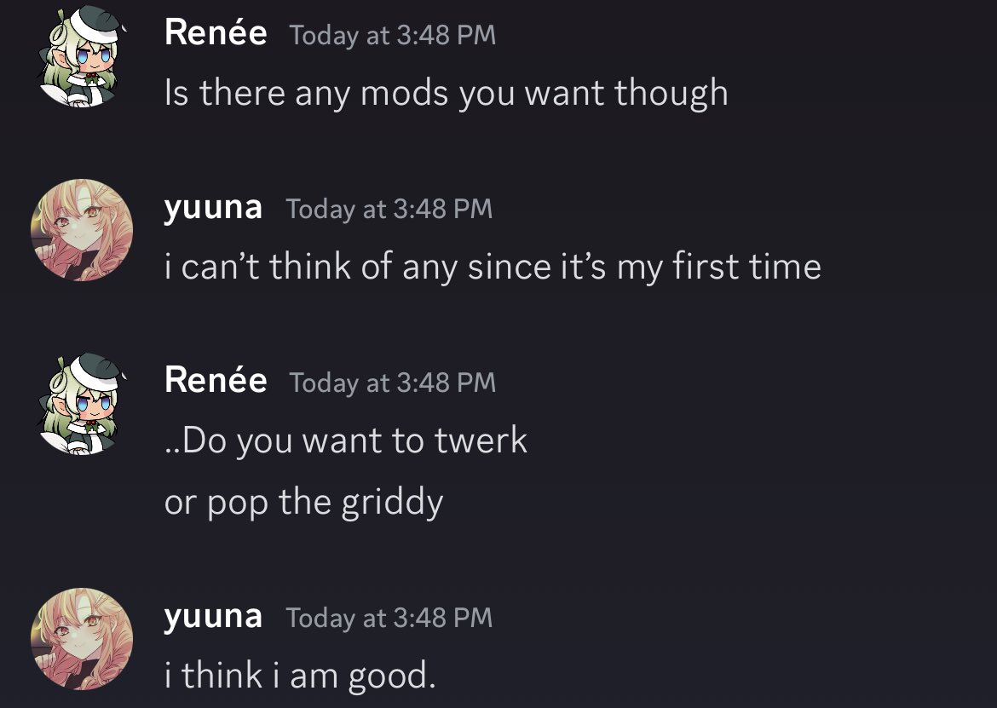Click the word 'griddy' in Renée's message
Screen dimensions: 997x708
coord(392,503)
